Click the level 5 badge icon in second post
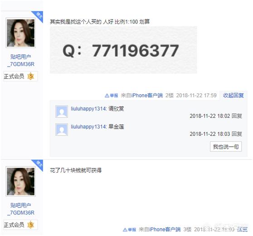Image resolution: width=253 pixels, height=236 pixels. coord(31,225)
